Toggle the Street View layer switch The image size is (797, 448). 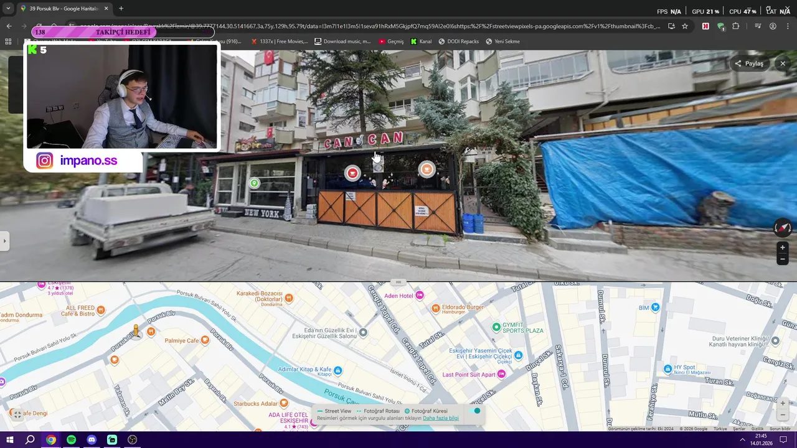pyautogui.click(x=476, y=411)
